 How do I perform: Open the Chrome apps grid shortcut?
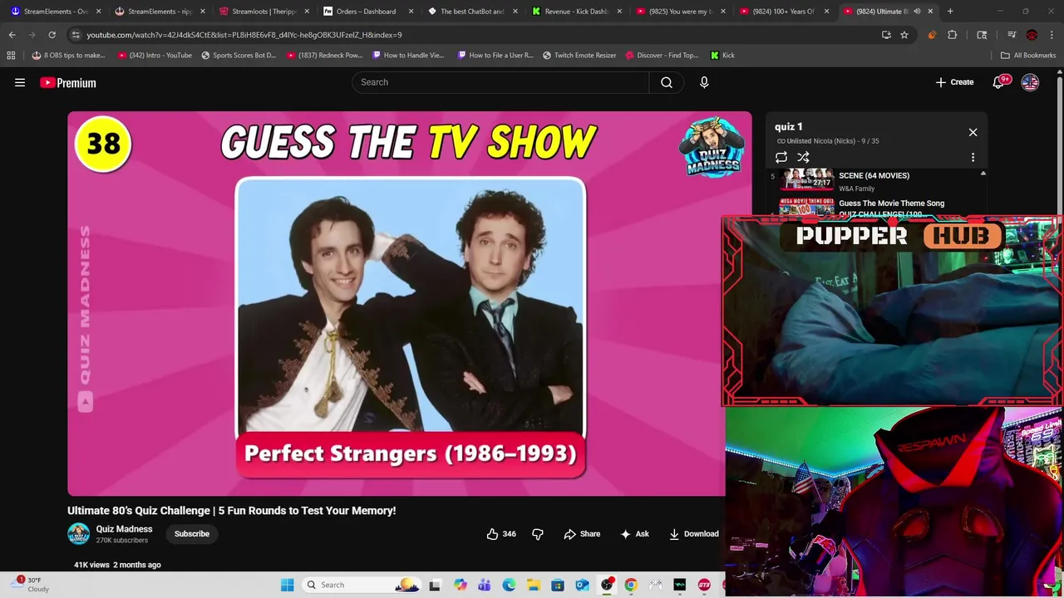click(x=11, y=55)
